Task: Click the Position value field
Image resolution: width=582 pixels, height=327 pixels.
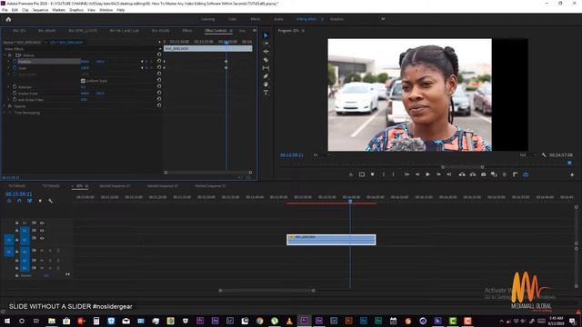Action: (85, 62)
